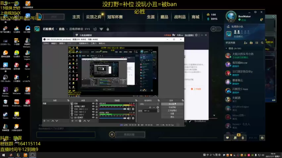
Task: Click microphone voice icon at bottom of League client
Action: point(243,138)
